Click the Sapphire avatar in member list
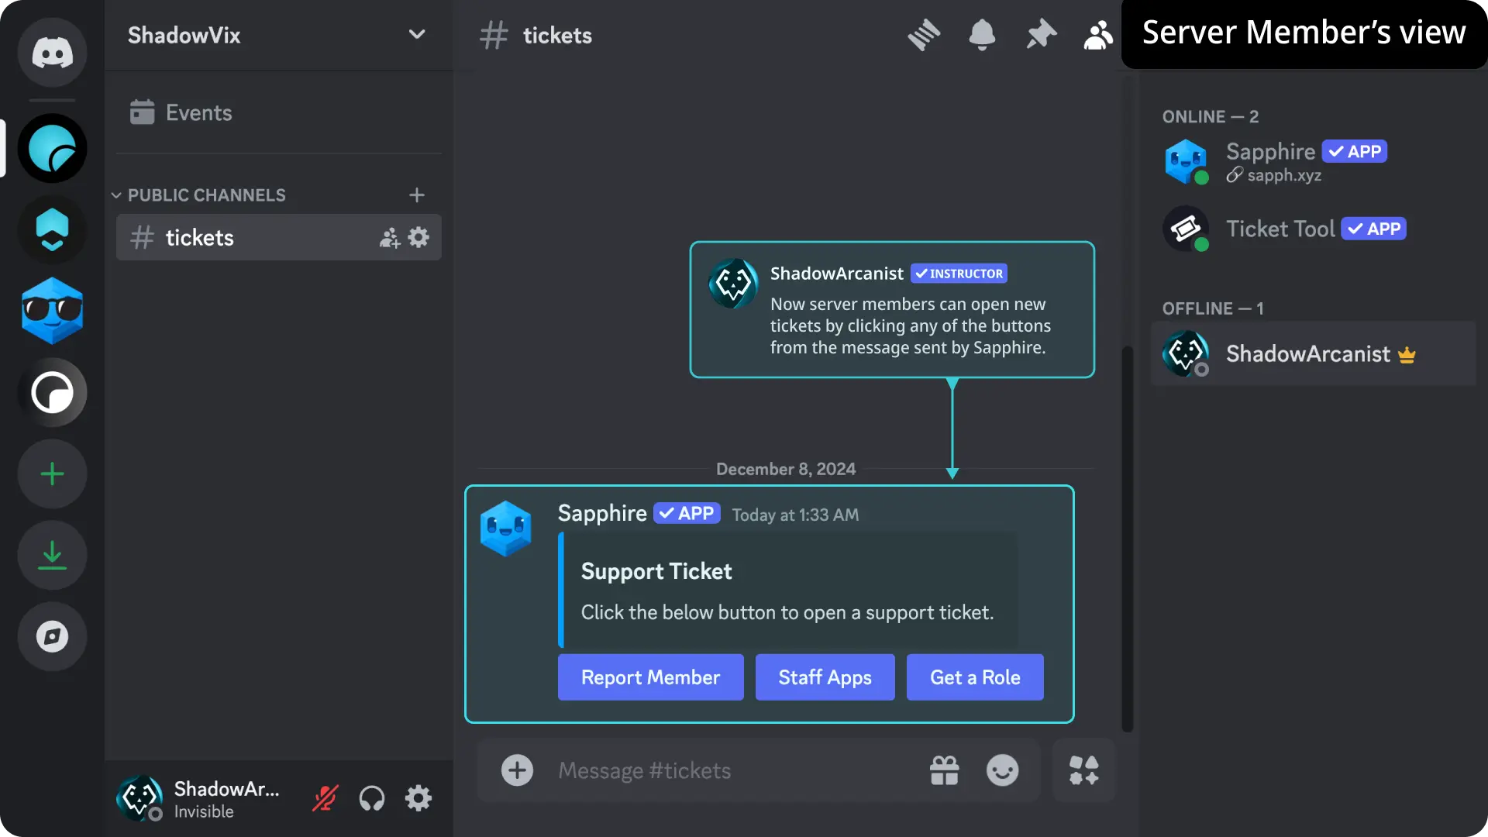1488x837 pixels. point(1186,161)
